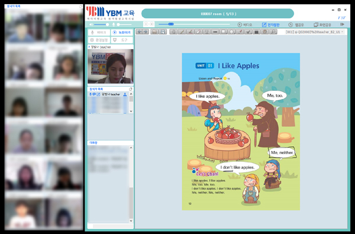Click the 도구 tools button
Image resolution: width=355 pixels, height=234 pixels.
122,40
